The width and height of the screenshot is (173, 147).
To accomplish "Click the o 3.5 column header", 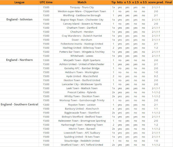I will click(143, 2).
